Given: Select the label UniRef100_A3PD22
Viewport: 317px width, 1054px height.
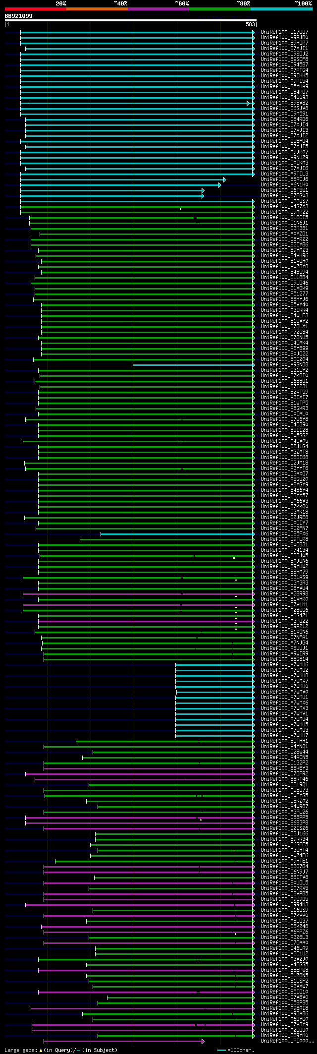Looking at the screenshot, I should click(x=284, y=621).
